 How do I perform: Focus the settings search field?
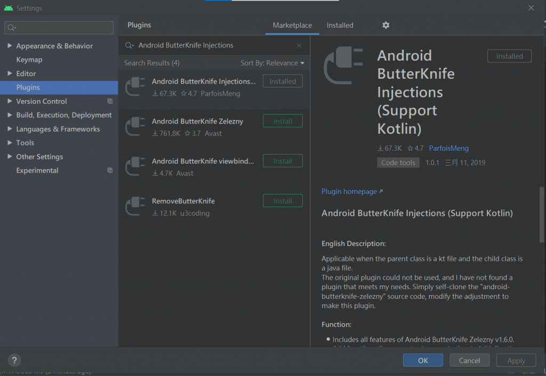click(59, 28)
